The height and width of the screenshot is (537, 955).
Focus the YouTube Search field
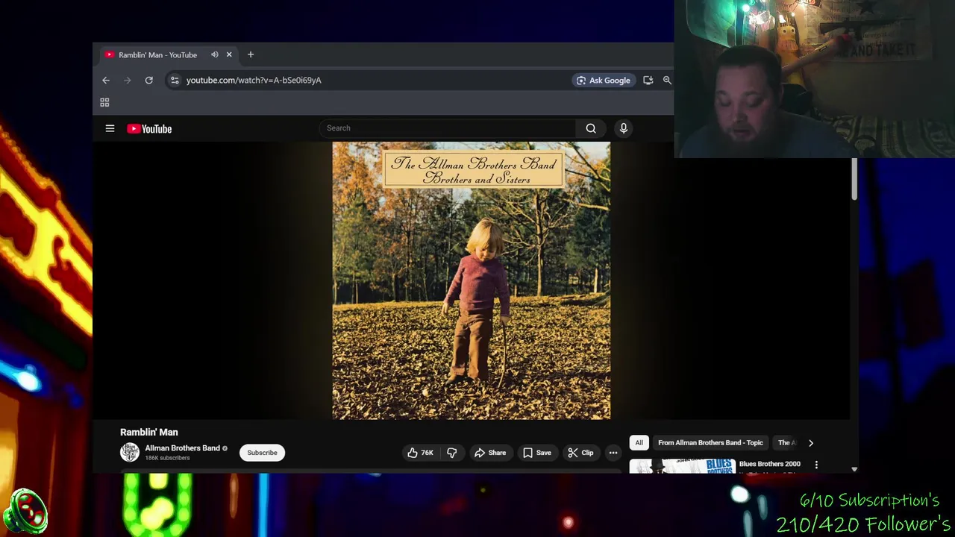[448, 128]
